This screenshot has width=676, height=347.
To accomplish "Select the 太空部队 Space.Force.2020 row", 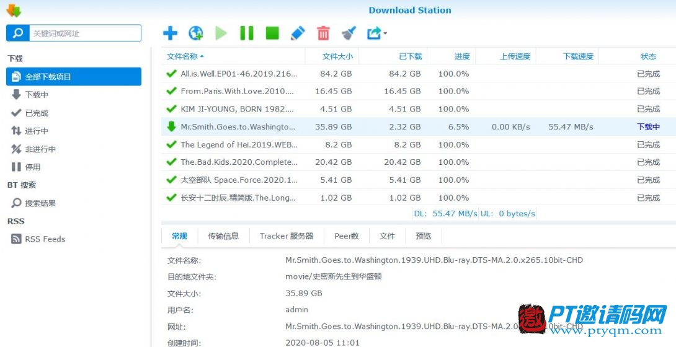I will (x=419, y=180).
